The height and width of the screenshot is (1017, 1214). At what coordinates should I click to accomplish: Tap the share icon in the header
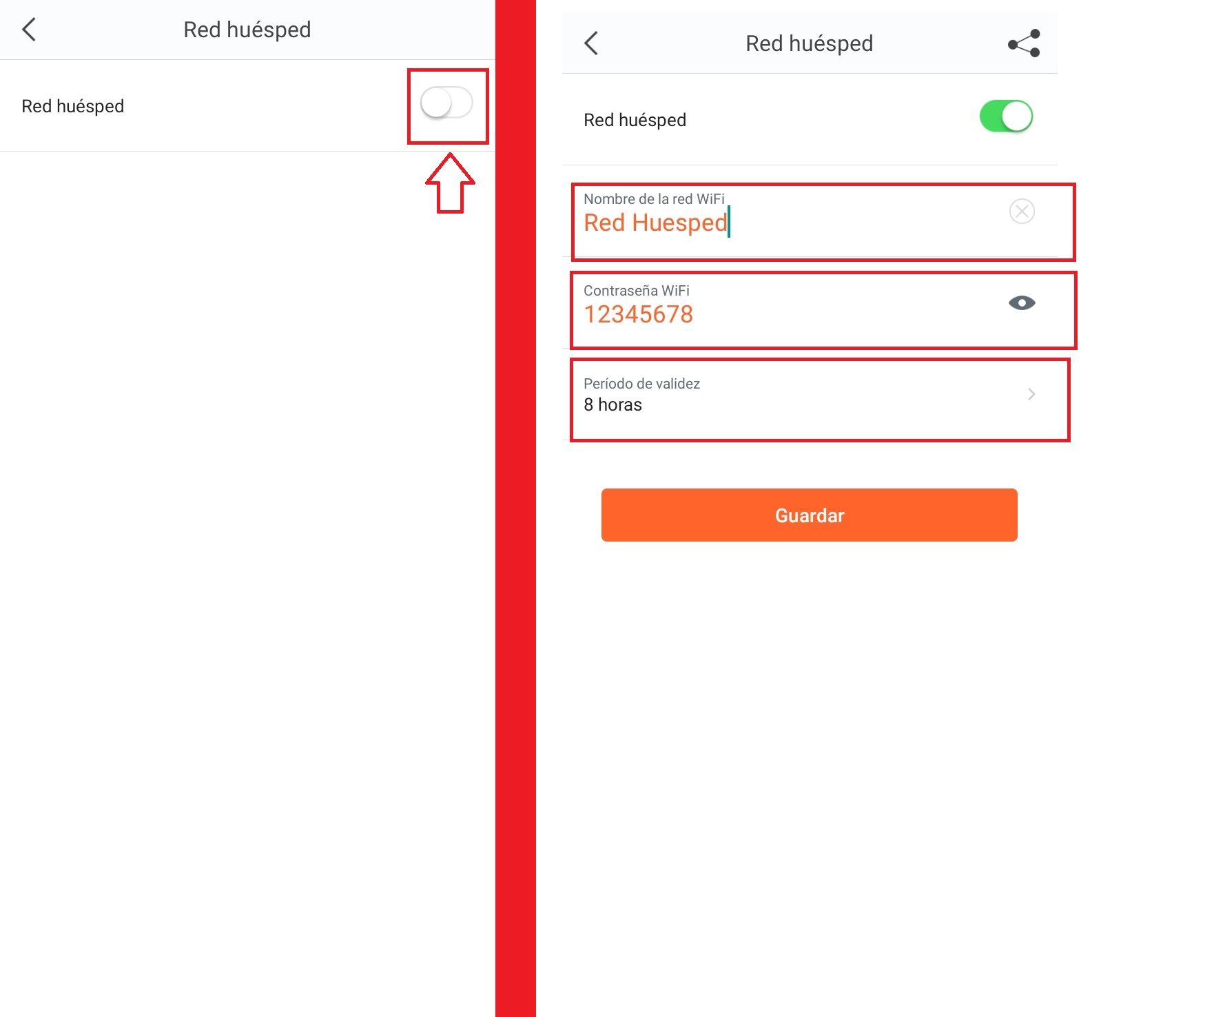pos(1024,43)
